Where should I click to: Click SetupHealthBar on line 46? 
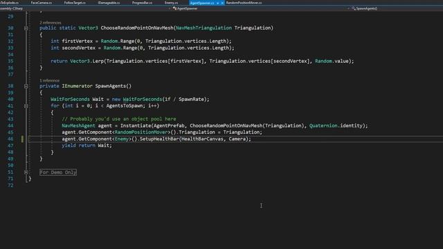[159, 139]
